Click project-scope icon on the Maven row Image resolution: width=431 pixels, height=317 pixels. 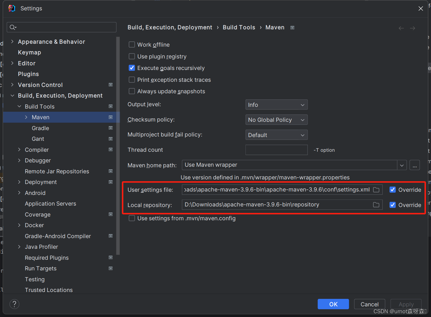tap(110, 117)
